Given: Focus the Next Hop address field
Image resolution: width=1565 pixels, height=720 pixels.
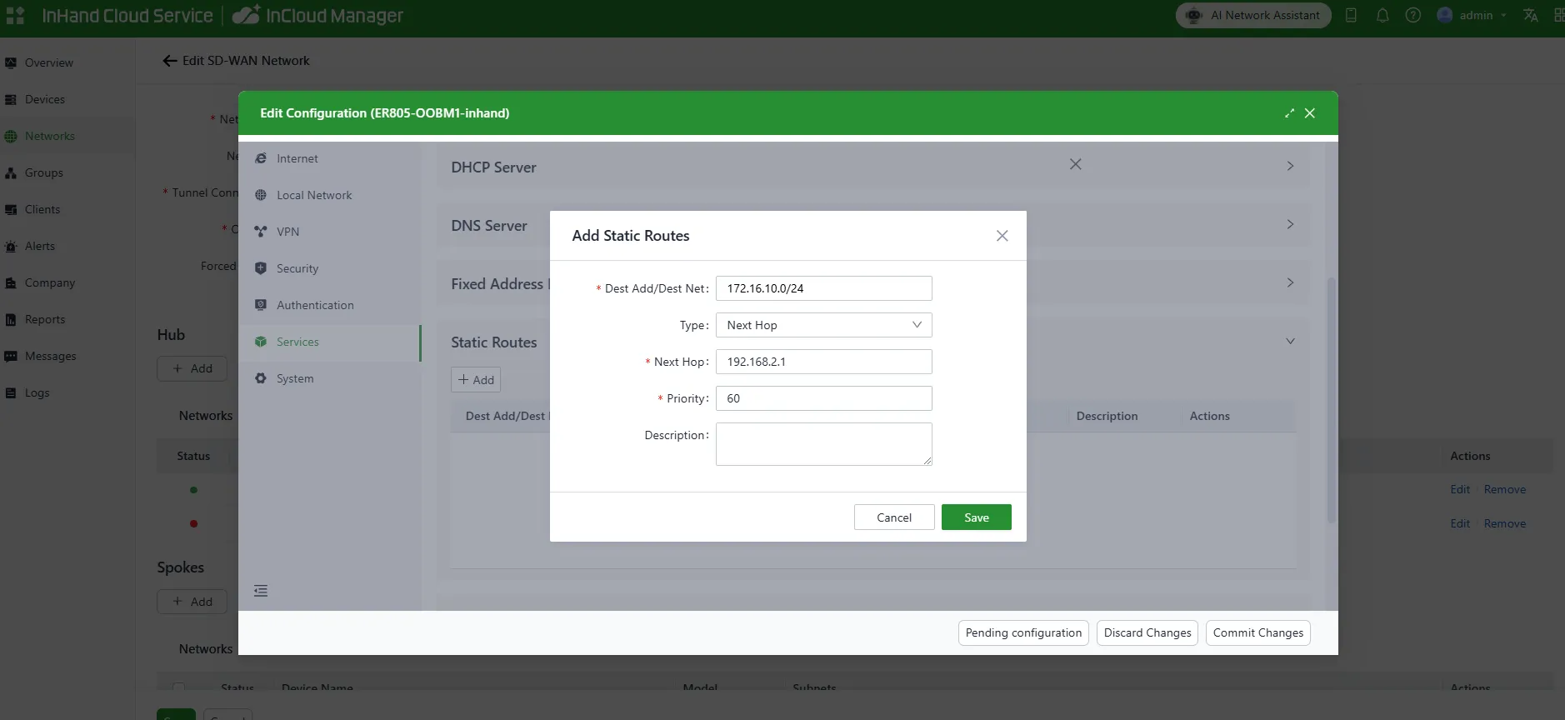Looking at the screenshot, I should 823,362.
